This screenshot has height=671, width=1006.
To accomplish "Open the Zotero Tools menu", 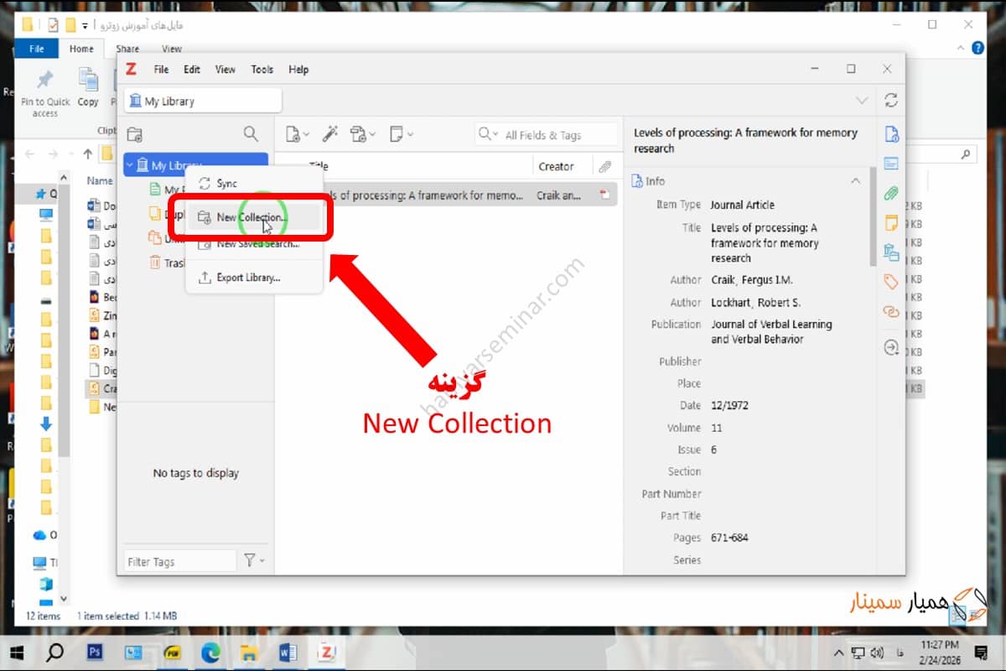I will [262, 70].
